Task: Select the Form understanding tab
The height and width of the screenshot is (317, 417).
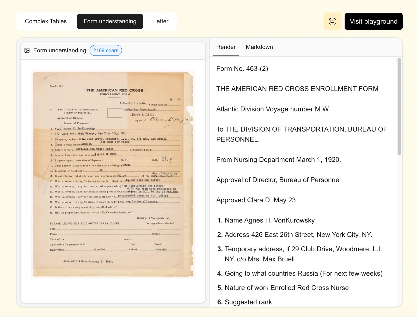Action: pos(110,21)
